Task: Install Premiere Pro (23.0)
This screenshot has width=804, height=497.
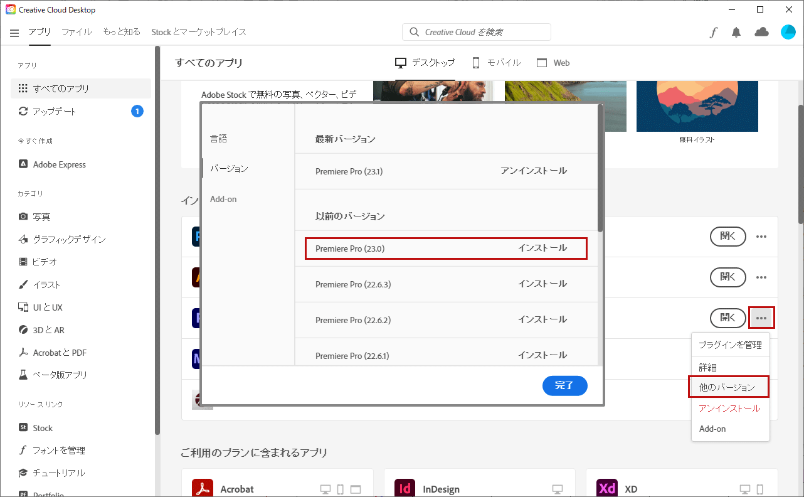Action: pyautogui.click(x=542, y=248)
